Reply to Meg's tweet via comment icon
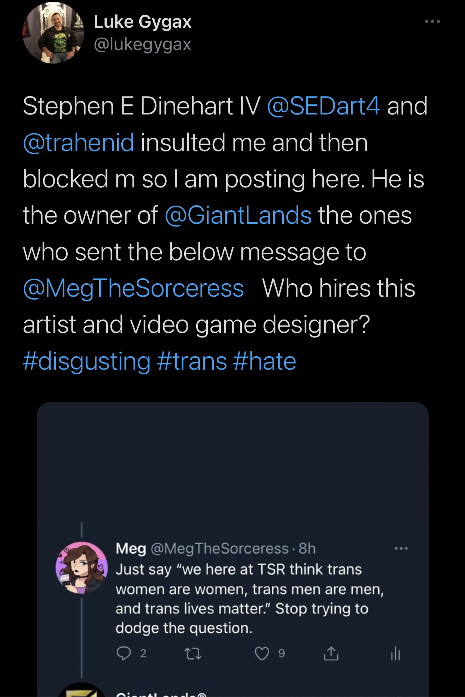This screenshot has width=465, height=697. pyautogui.click(x=124, y=653)
